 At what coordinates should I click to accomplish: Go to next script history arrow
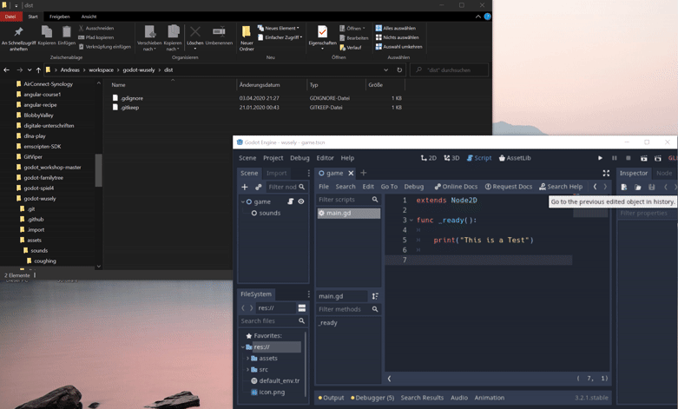(x=605, y=187)
